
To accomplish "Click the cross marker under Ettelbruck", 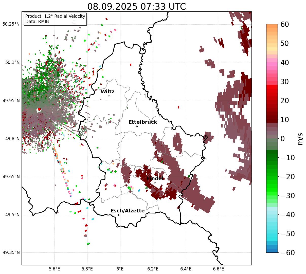I will point(137,126).
